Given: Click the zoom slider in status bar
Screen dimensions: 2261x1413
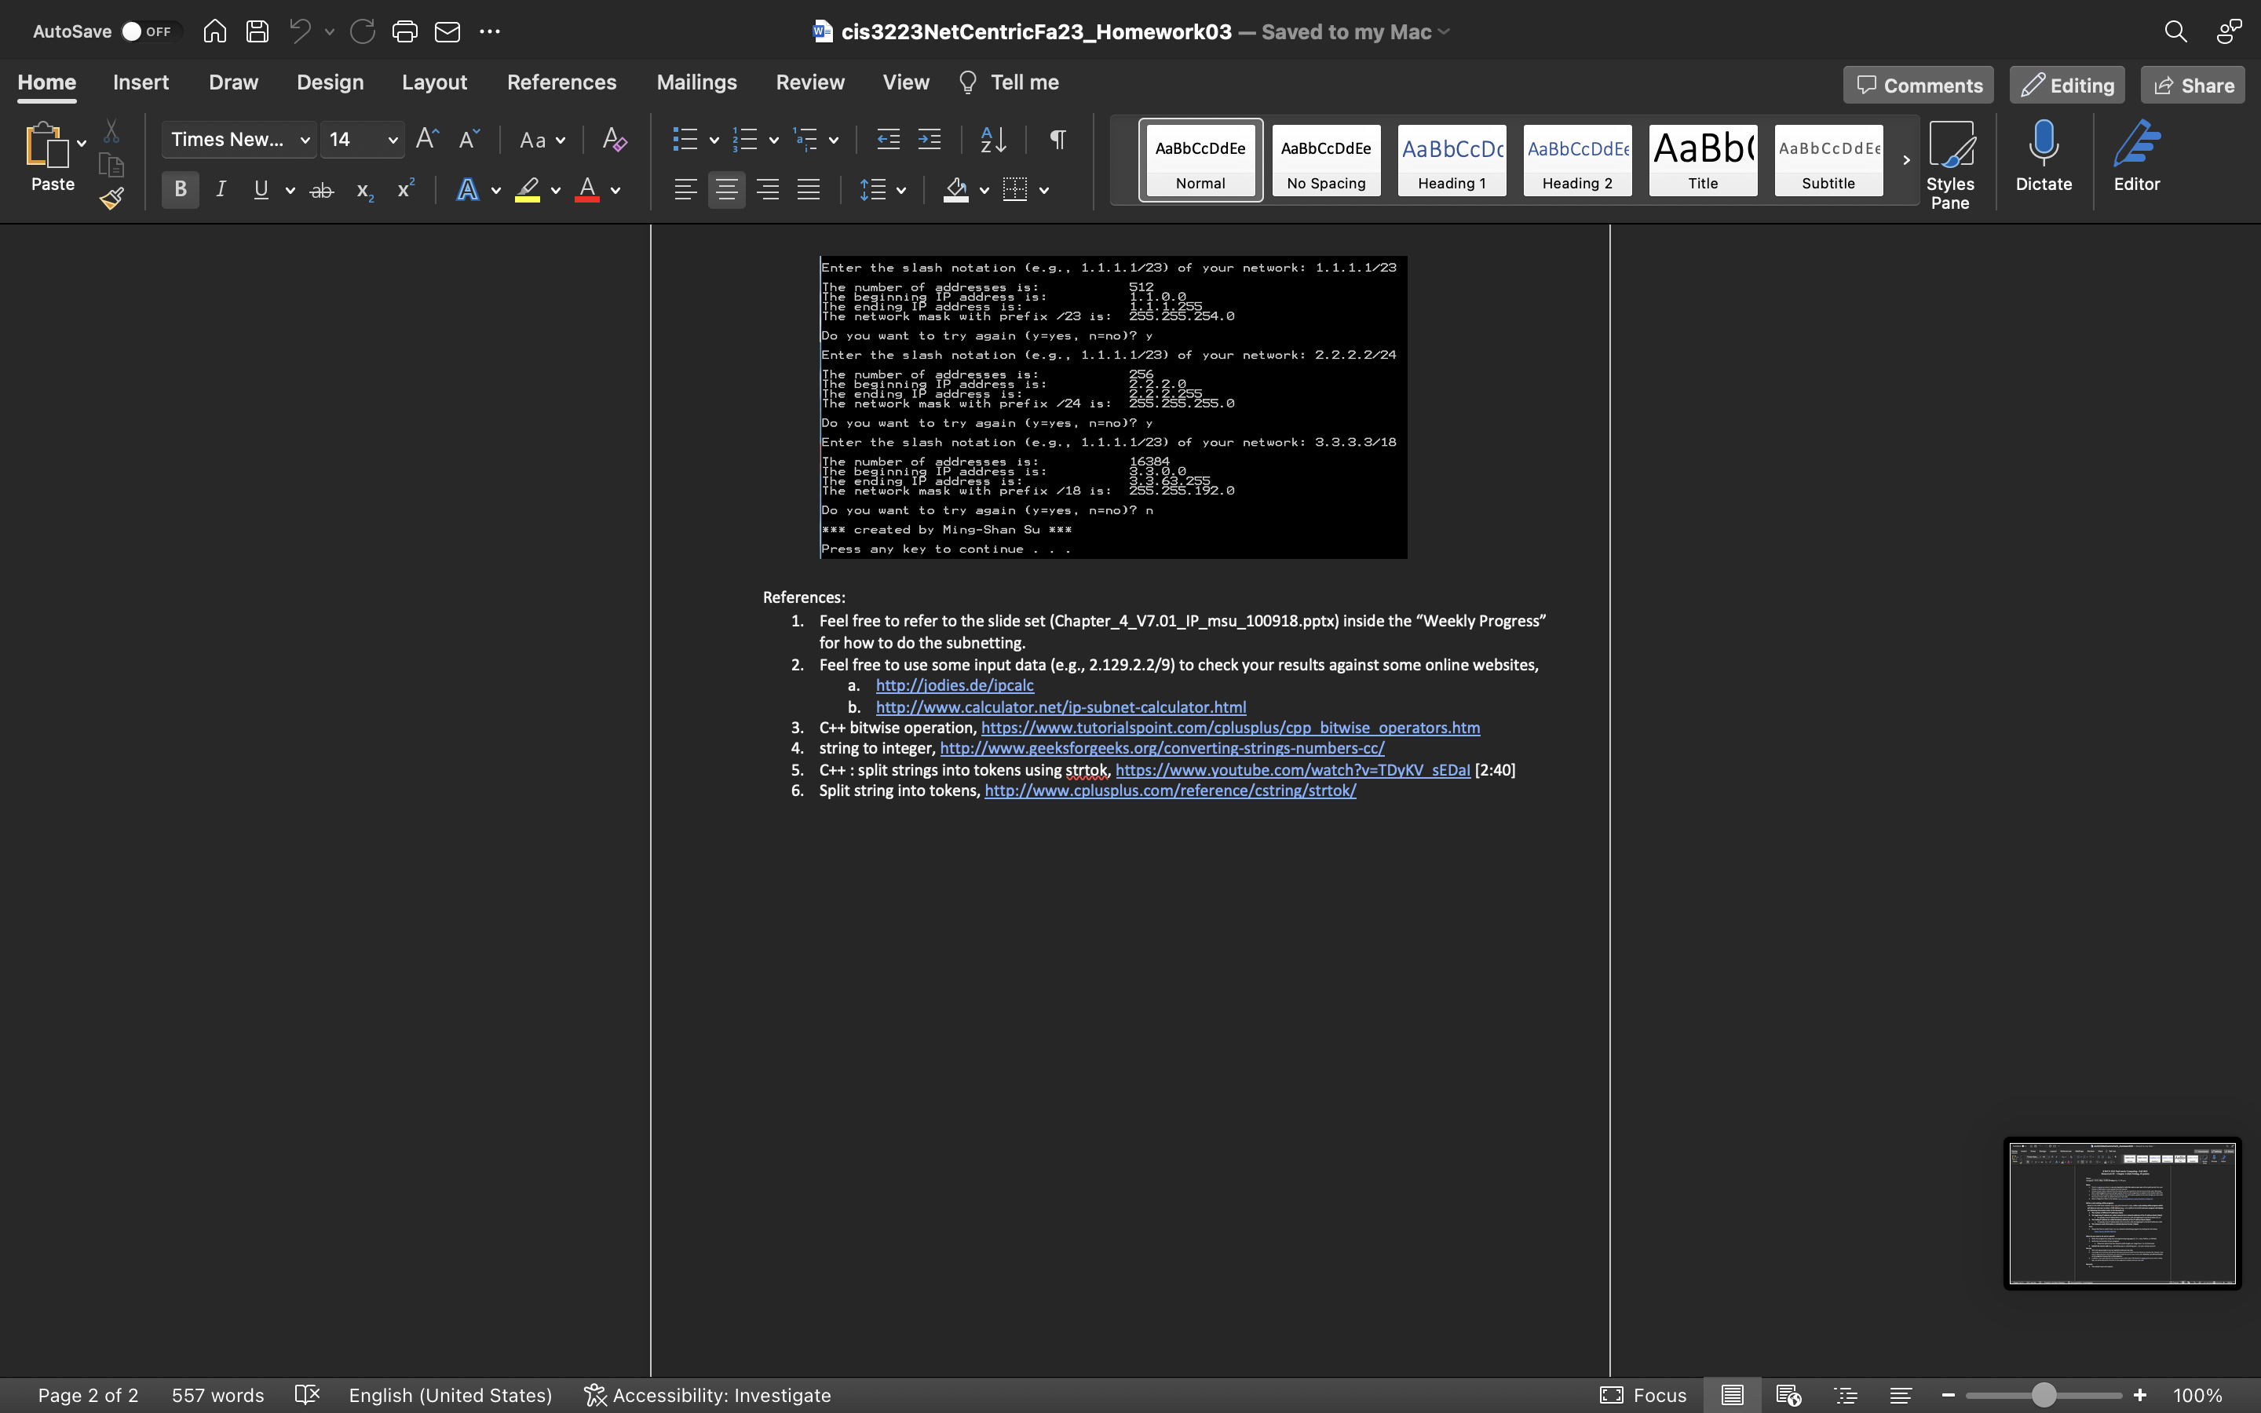Looking at the screenshot, I should click(x=2044, y=1395).
